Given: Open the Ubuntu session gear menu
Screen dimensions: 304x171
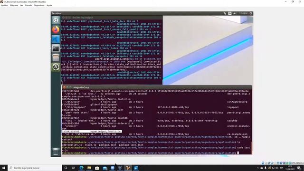Looking at the screenshot, I should 251,13.
